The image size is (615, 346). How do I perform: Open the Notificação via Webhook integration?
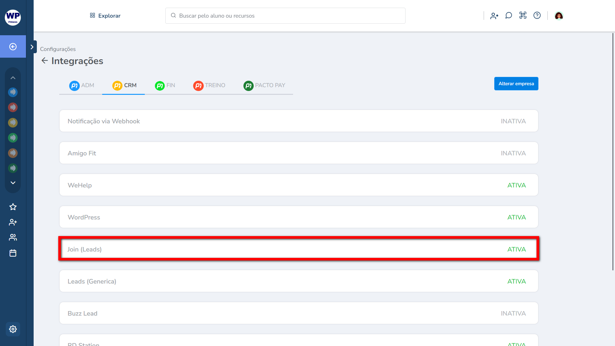coord(299,121)
